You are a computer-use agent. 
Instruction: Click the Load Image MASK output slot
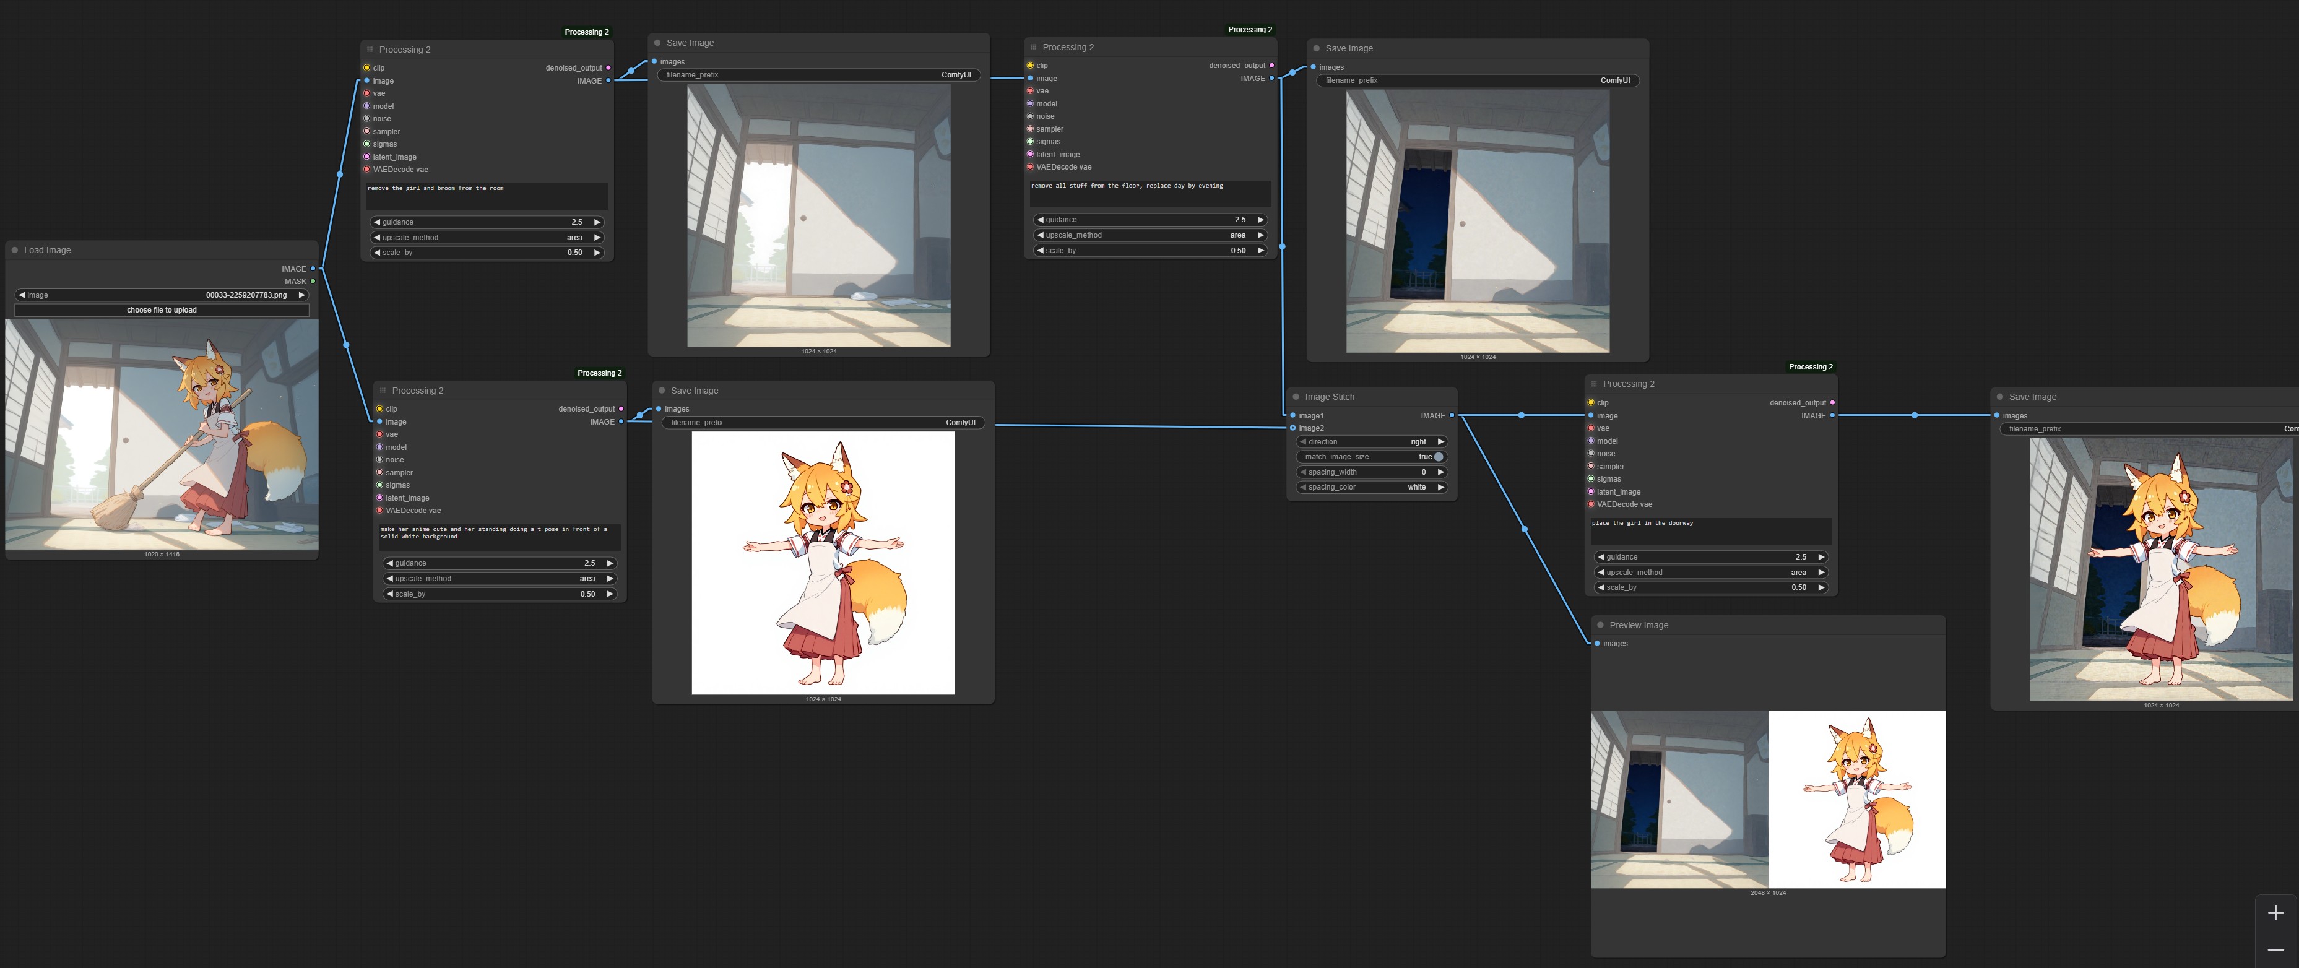click(x=313, y=282)
